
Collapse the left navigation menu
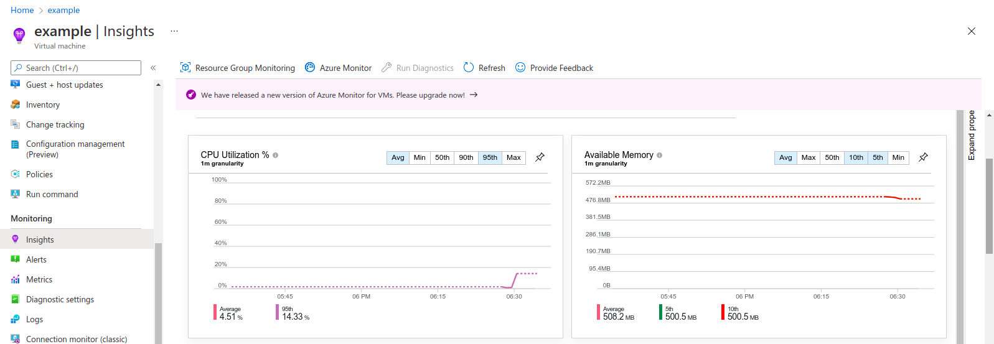(x=153, y=68)
